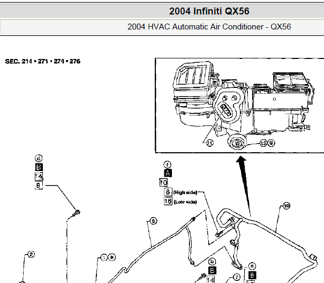324x283 pixels.
Task: Click circled callout 11 in the inset
Action: point(210,143)
